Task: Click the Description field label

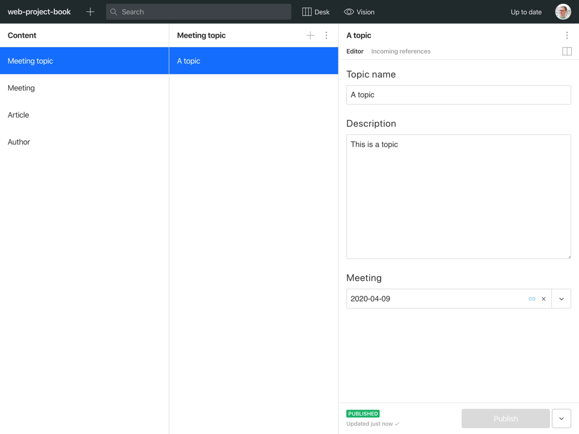Action: pyautogui.click(x=371, y=124)
